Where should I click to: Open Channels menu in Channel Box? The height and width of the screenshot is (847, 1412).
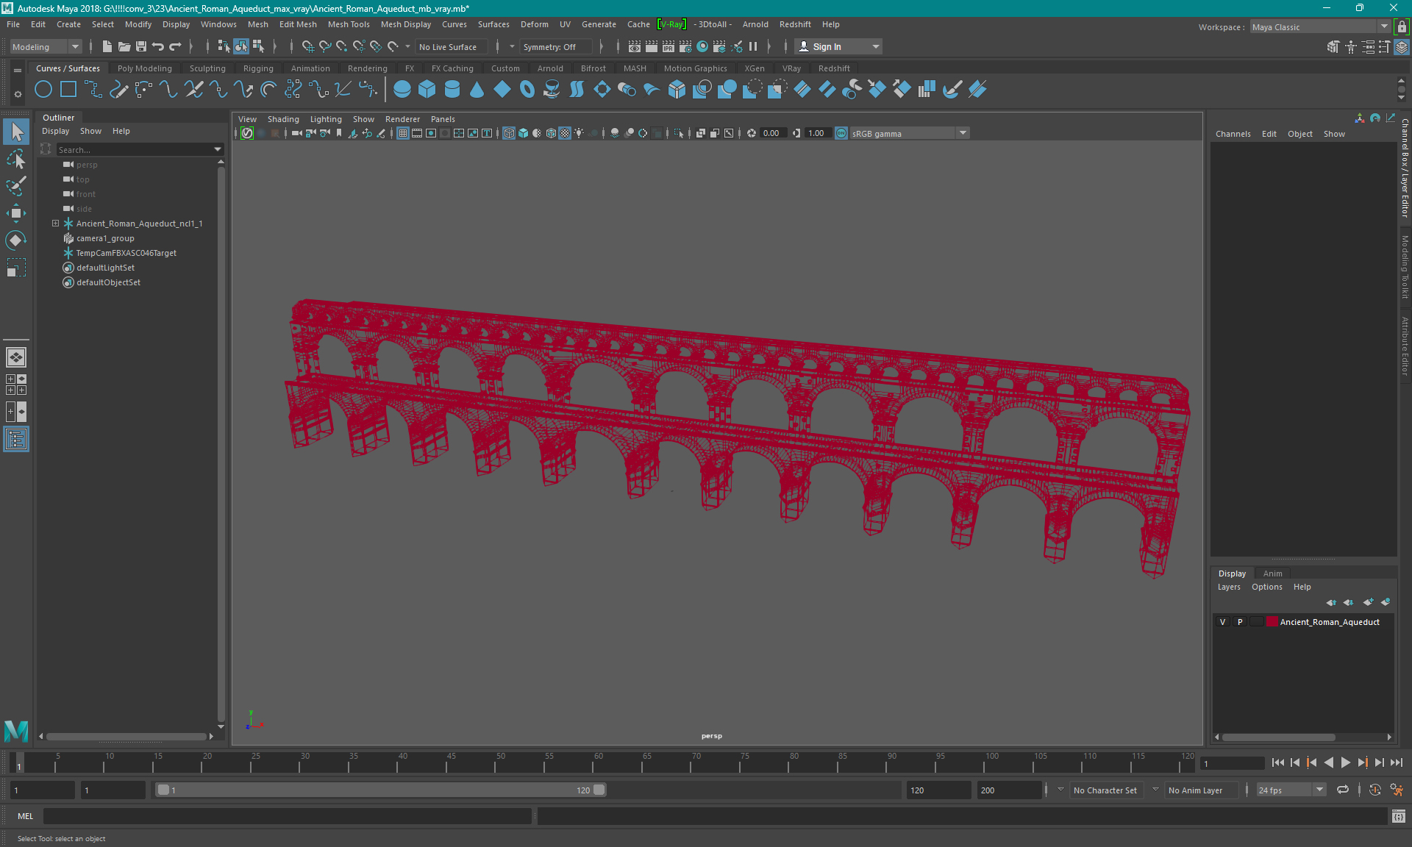[1233, 134]
